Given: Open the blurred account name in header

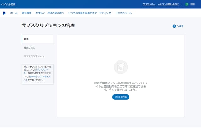Looking at the screenshot, I should click(x=193, y=4).
